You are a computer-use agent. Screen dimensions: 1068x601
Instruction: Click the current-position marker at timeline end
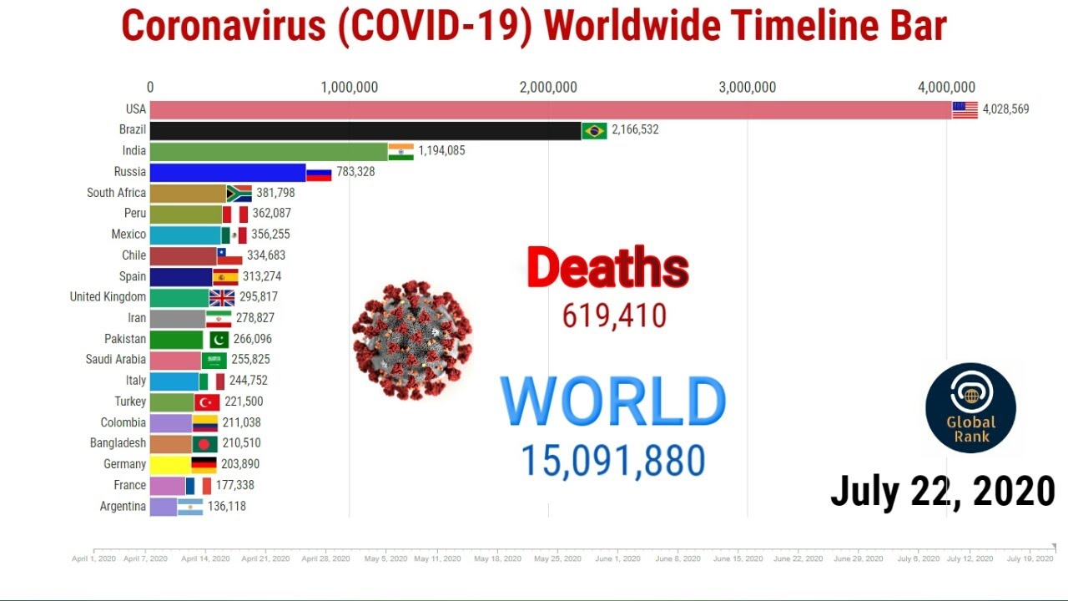tap(1054, 548)
